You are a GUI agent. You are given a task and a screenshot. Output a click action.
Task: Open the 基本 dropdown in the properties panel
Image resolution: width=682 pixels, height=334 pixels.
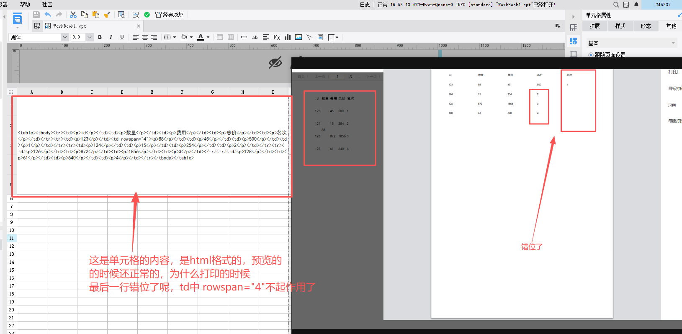tap(631, 43)
